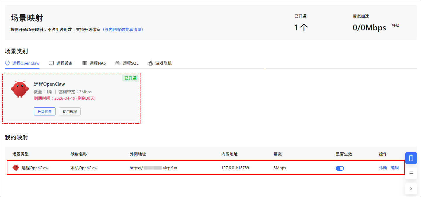Toggle the 是否生效 switch for 本机OpenClaw

pos(340,168)
